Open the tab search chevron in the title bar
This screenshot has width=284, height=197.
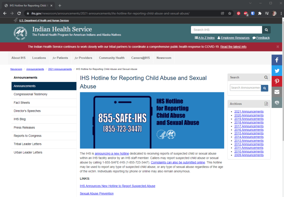coord(250,3)
